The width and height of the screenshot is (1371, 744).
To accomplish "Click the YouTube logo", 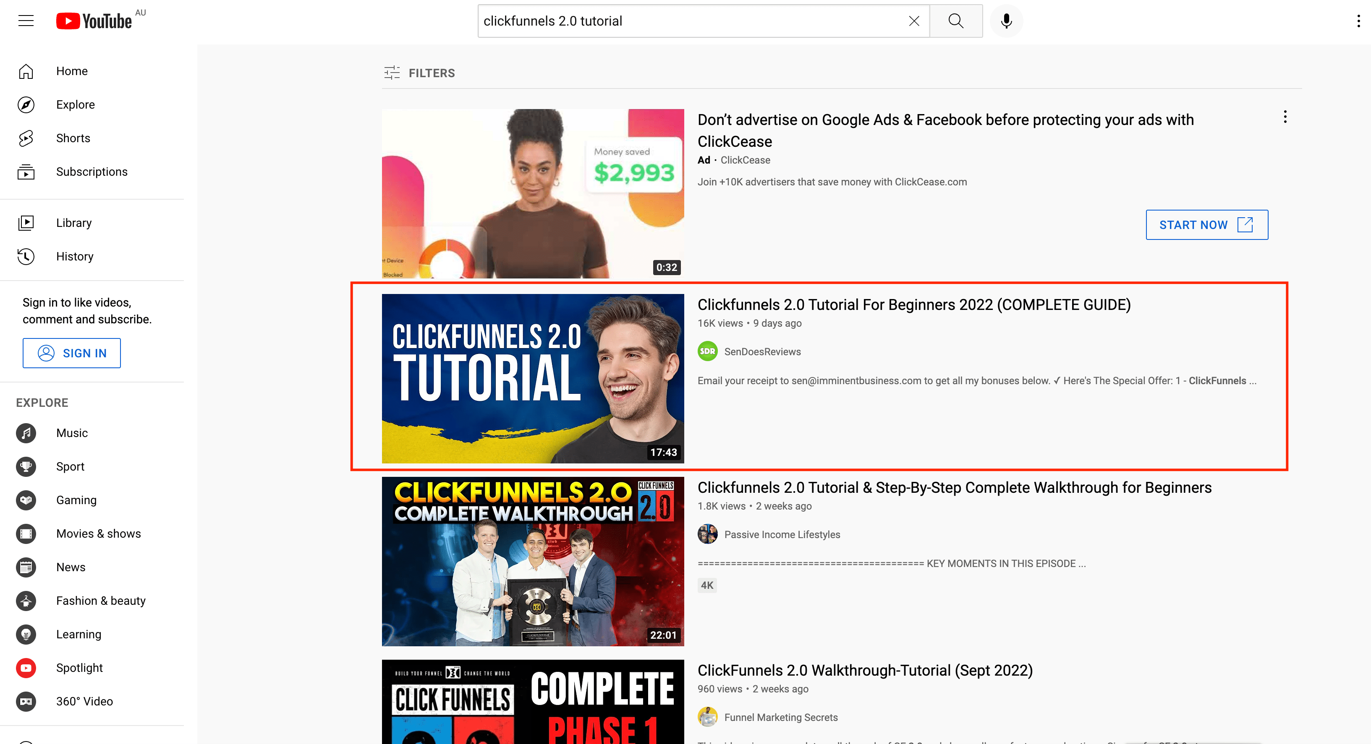I will point(94,21).
